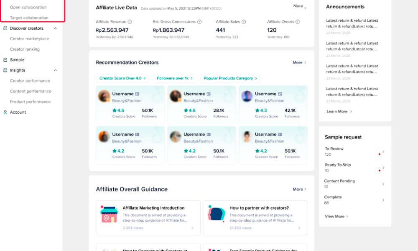Click the chevron beside Ready To Ship
Viewport: 418px width, 251px height.
383,168
